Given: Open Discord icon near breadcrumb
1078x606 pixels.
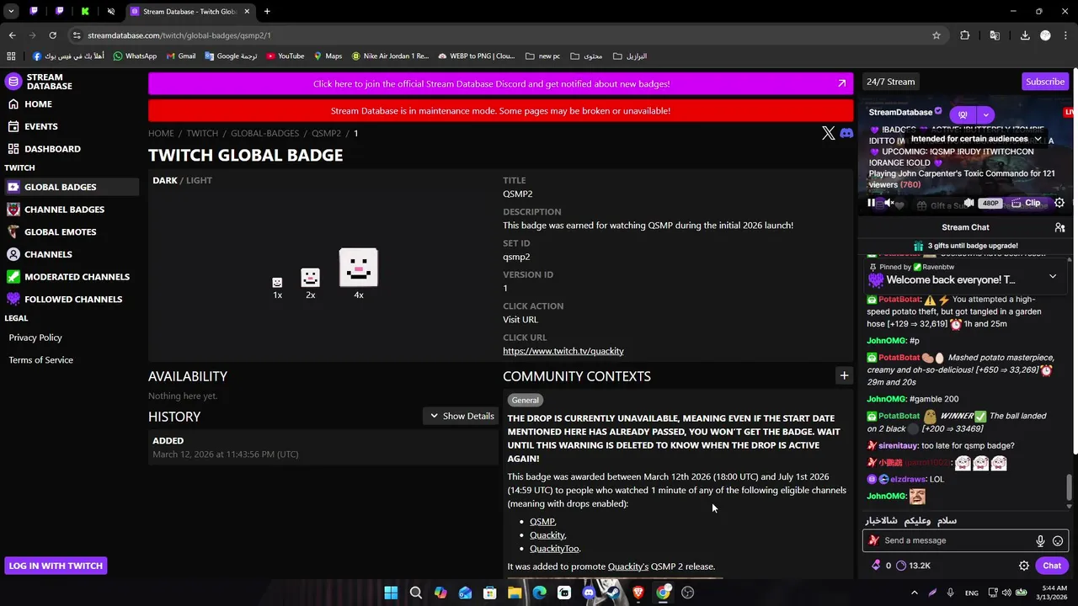Looking at the screenshot, I should 846,133.
